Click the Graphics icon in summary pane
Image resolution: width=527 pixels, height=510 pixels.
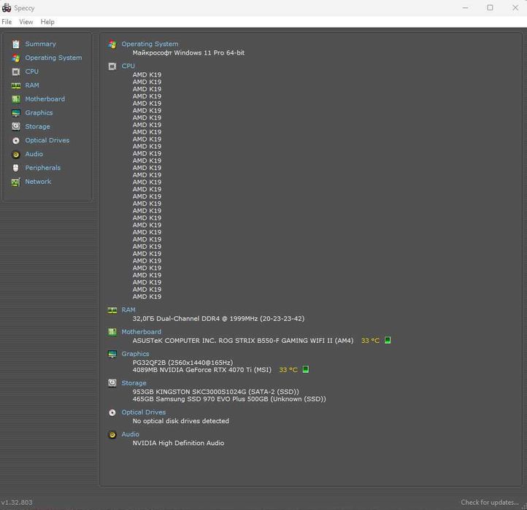pos(112,354)
